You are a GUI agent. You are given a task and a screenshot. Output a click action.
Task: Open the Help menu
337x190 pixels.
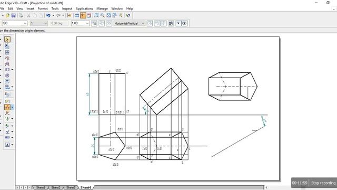click(x=130, y=8)
